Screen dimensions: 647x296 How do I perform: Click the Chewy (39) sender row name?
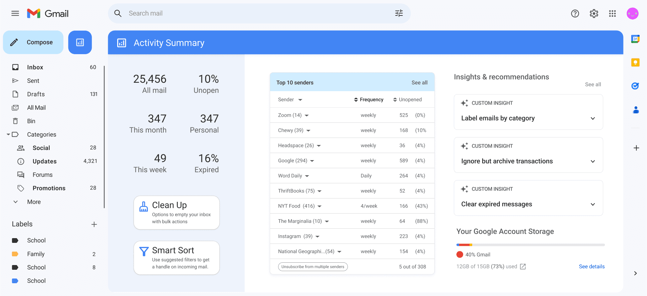(291, 131)
